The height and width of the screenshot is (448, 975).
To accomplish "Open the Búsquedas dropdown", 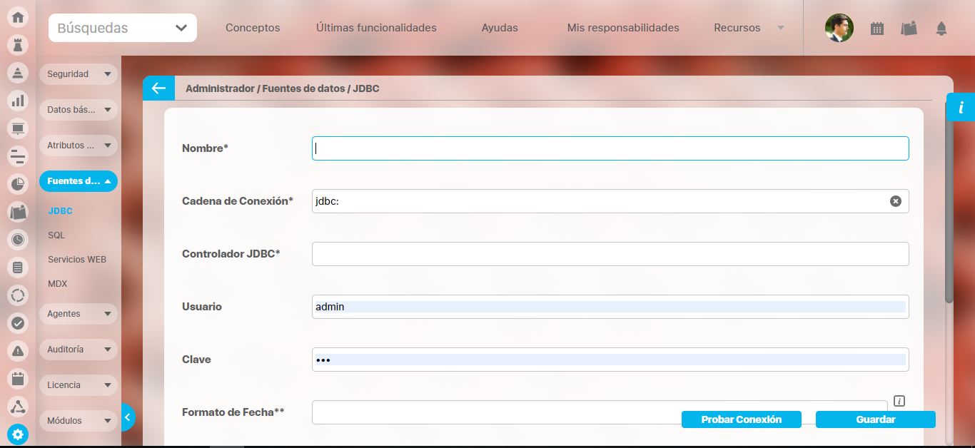I will click(123, 28).
